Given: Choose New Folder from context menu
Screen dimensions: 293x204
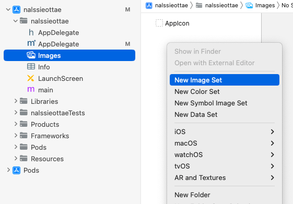Looking at the screenshot, I should pyautogui.click(x=225, y=195).
